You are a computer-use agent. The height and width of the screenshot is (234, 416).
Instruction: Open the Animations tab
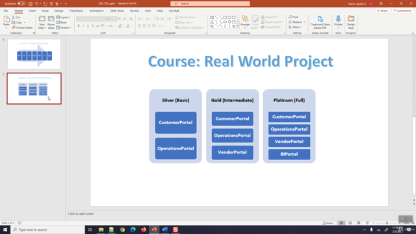pos(96,10)
